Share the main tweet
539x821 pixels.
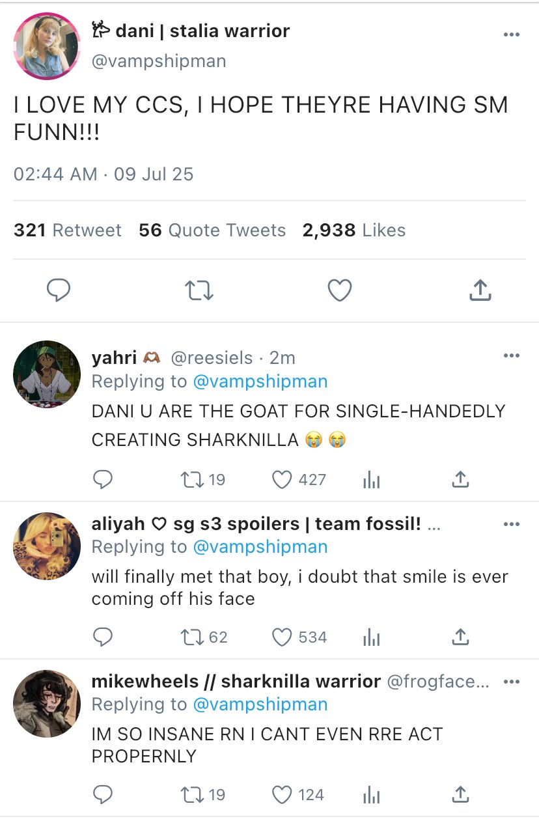tap(480, 290)
